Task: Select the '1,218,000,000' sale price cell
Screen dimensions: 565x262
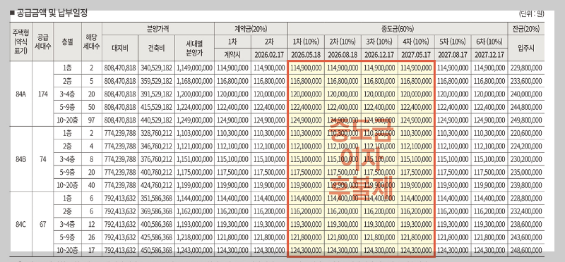Action: click(194, 237)
